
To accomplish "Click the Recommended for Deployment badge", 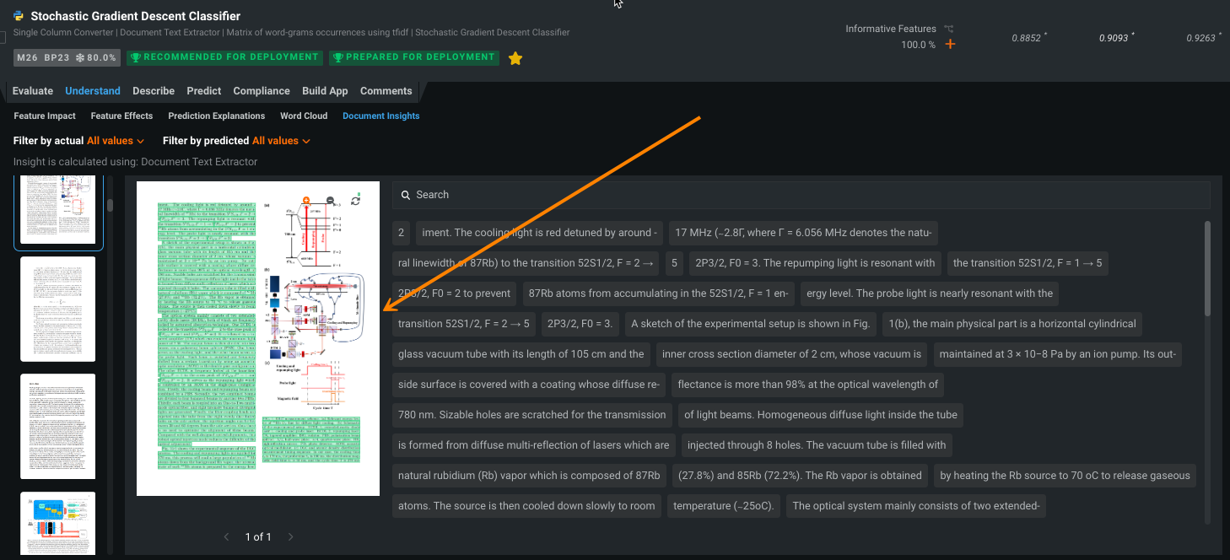I will pyautogui.click(x=224, y=57).
